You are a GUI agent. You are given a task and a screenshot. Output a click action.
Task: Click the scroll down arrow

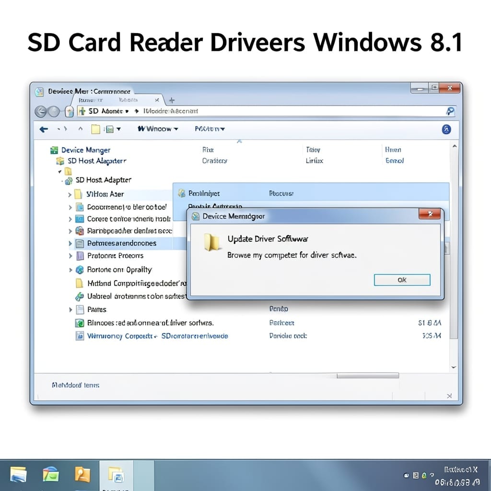454,367
